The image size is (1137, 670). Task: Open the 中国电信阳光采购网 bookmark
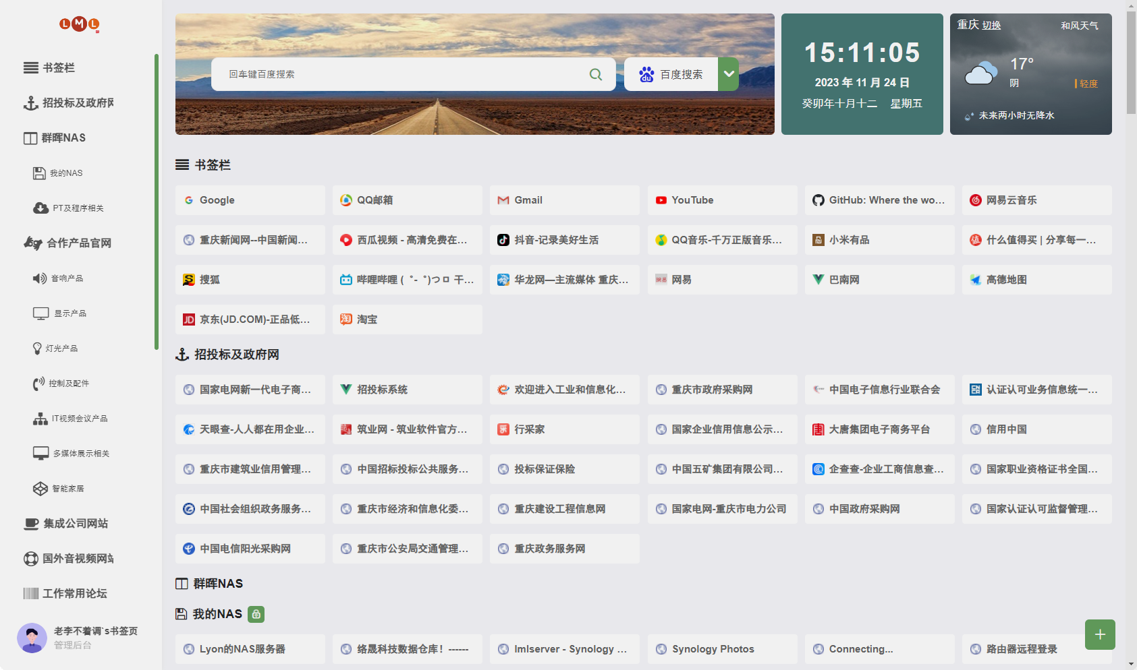pos(250,549)
